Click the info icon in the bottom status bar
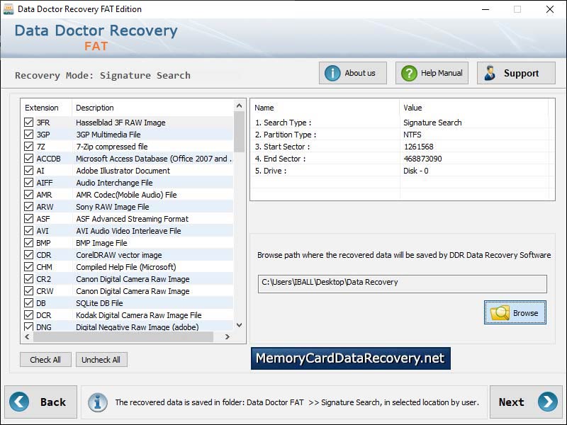 [97, 402]
